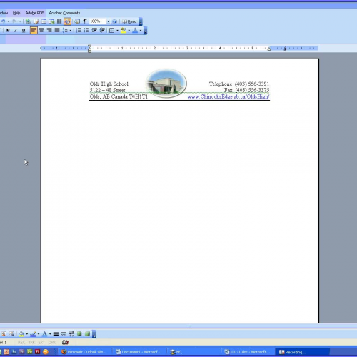This screenshot has height=357, width=357.
Task: Click the ChinooksEdge website hyperlink
Action: tap(228, 96)
